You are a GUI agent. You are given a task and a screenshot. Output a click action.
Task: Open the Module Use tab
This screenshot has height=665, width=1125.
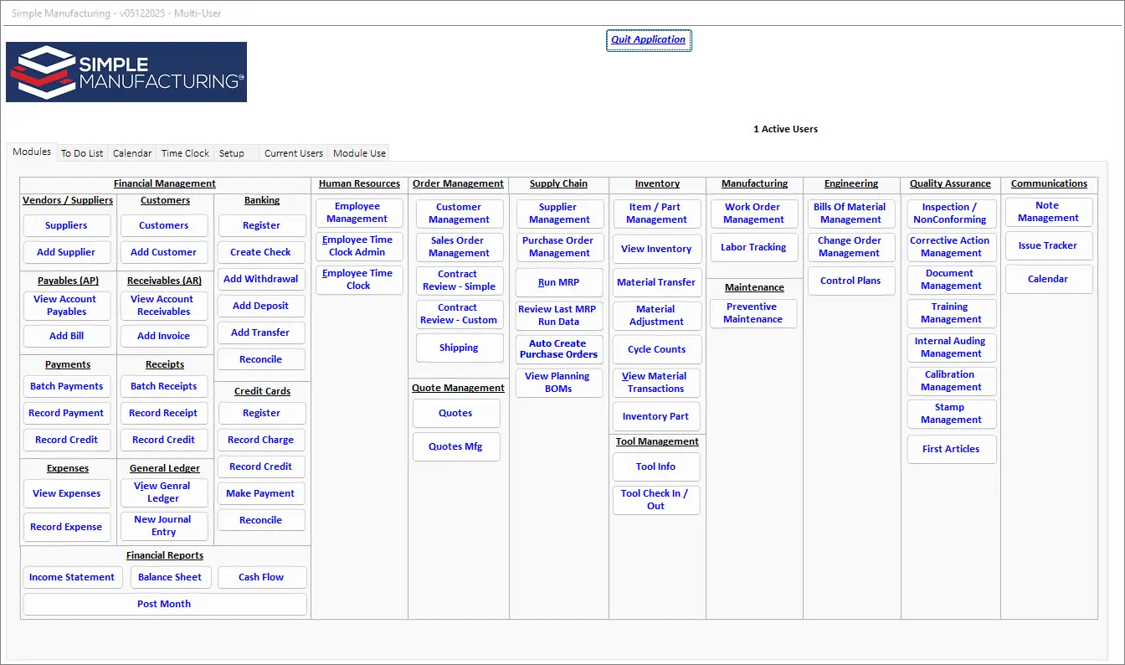point(359,153)
